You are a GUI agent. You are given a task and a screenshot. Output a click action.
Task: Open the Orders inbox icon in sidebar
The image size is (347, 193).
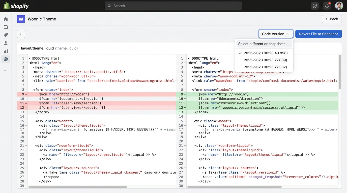pyautogui.click(x=6, y=27)
